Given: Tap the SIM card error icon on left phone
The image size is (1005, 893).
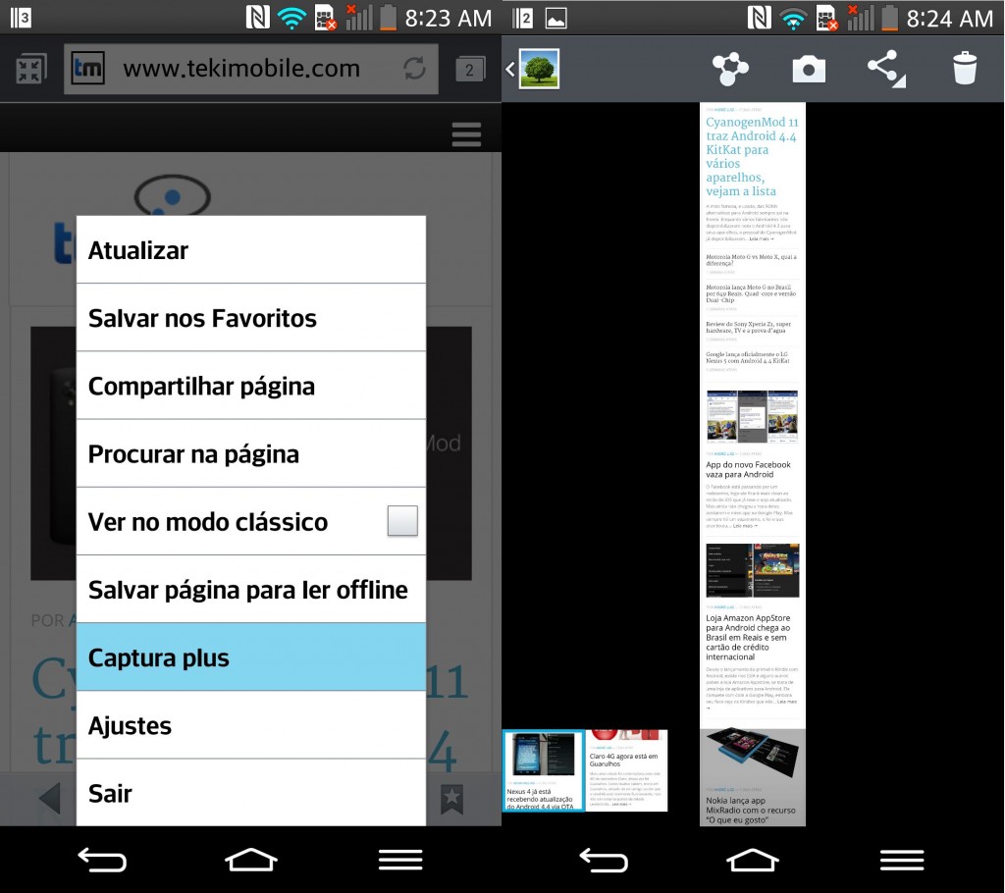Looking at the screenshot, I should 326,18.
